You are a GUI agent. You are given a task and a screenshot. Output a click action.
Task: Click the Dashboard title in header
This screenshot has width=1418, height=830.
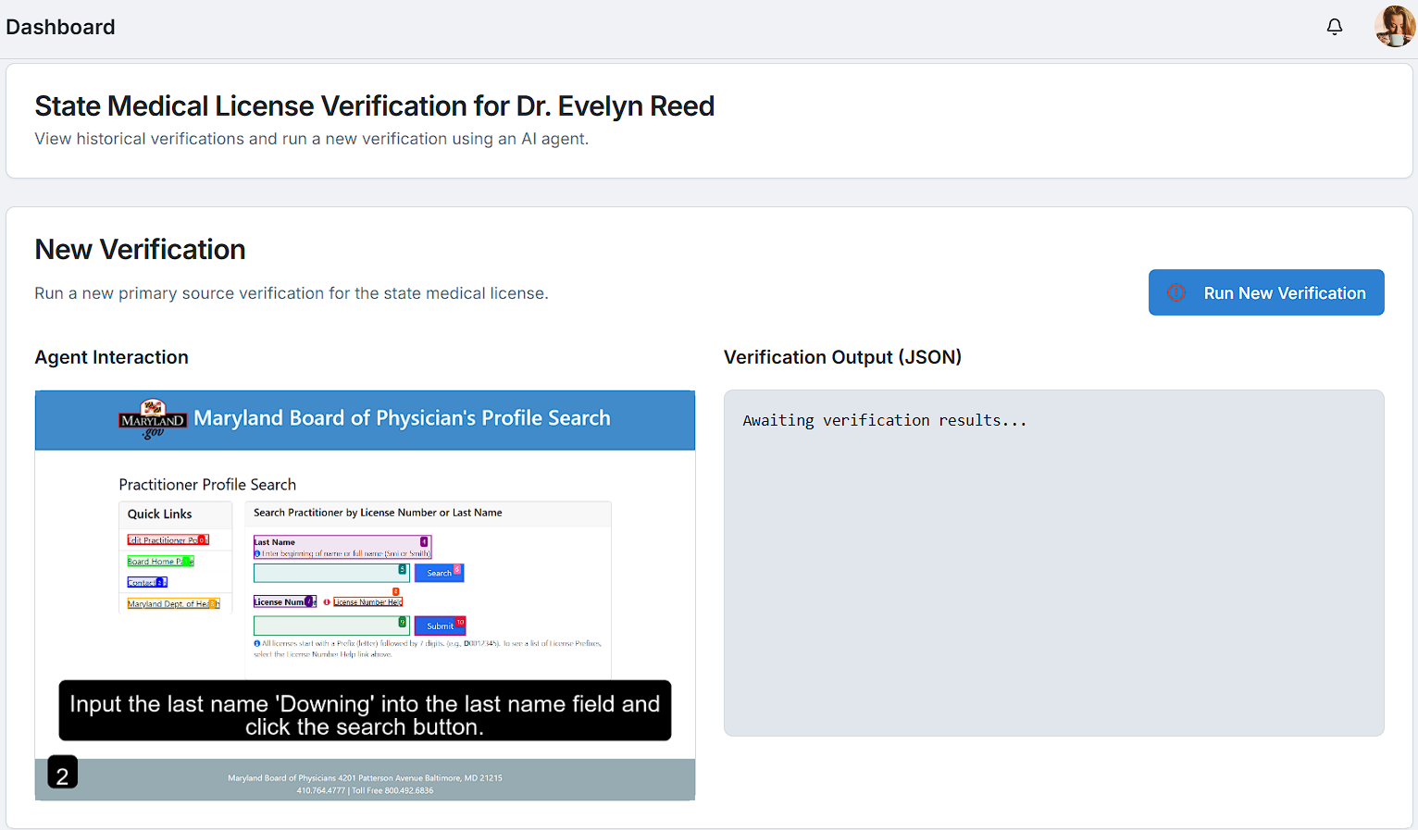click(x=61, y=27)
